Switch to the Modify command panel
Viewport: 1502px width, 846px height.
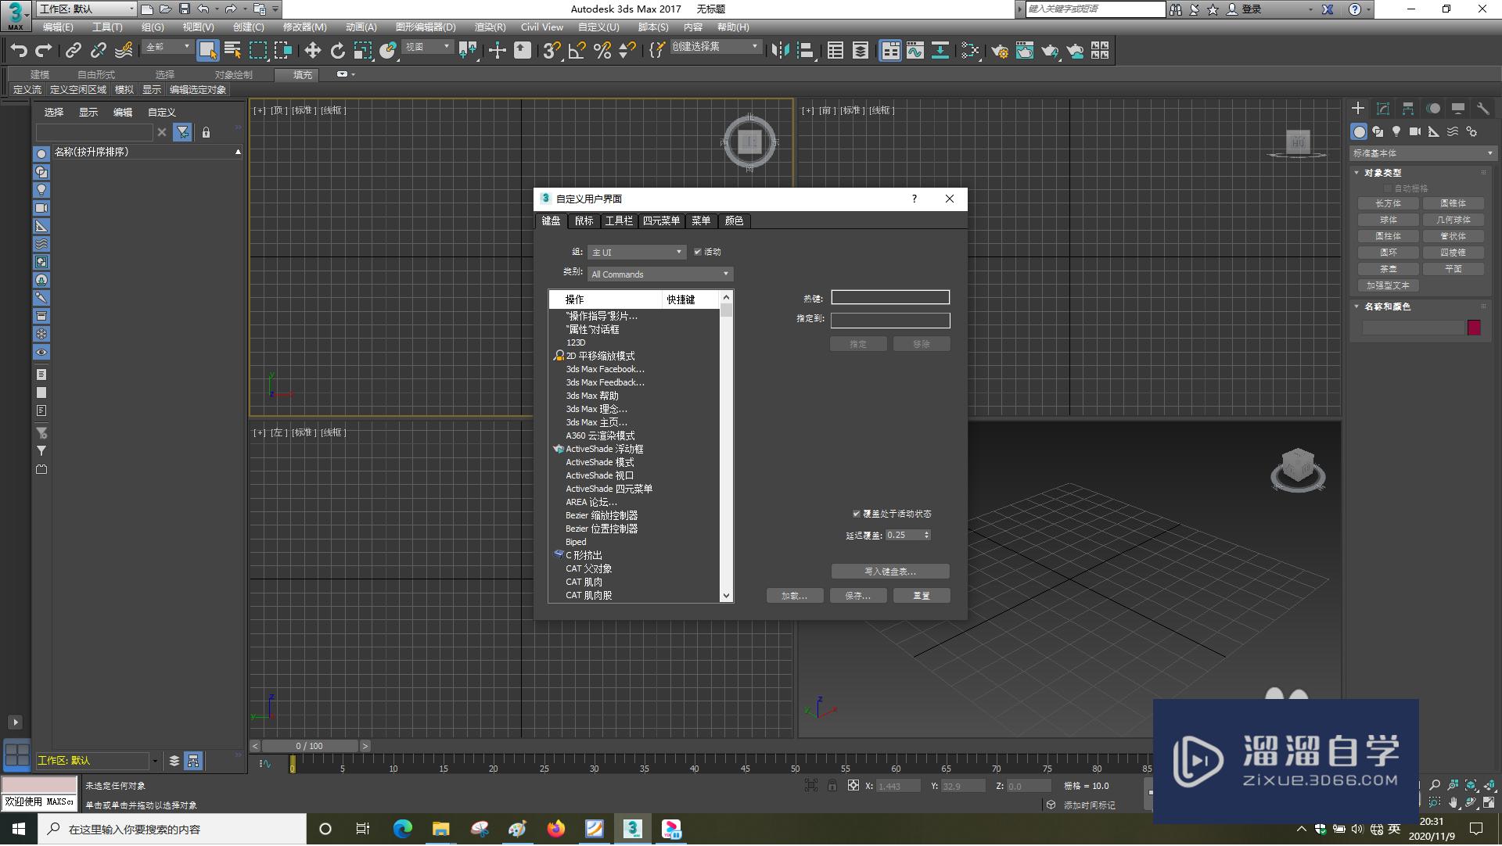[x=1383, y=109]
